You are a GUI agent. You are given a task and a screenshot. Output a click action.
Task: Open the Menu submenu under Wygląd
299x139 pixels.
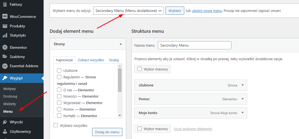point(8,112)
